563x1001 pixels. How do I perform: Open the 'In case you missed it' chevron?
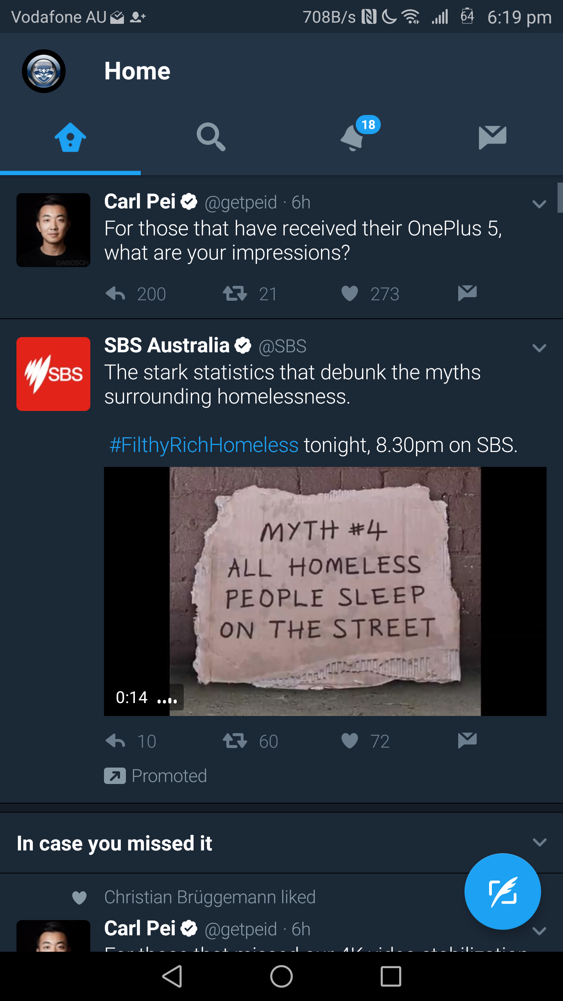click(540, 842)
